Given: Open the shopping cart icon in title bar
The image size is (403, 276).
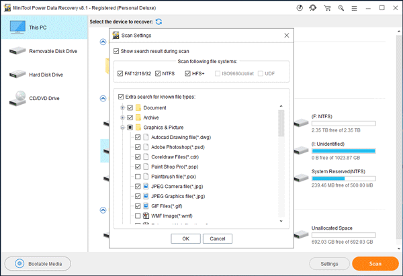Looking at the screenshot, I should [327, 8].
